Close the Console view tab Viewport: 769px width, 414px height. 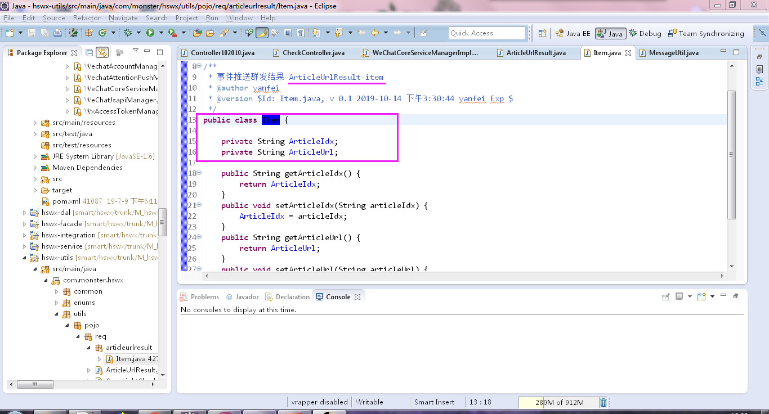pyautogui.click(x=357, y=297)
